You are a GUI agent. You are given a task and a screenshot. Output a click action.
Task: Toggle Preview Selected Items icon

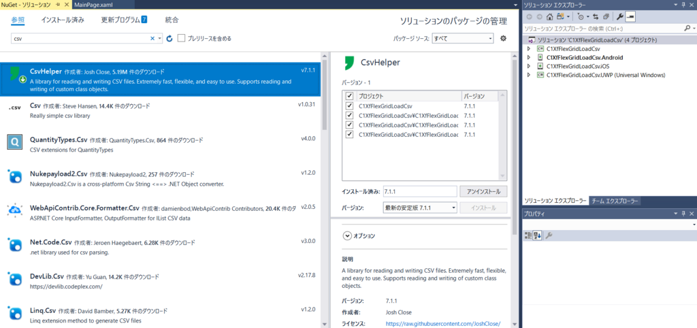[x=630, y=16]
